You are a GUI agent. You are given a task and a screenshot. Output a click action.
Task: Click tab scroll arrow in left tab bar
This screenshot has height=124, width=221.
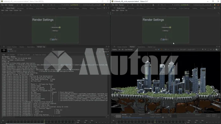coord(104,8)
